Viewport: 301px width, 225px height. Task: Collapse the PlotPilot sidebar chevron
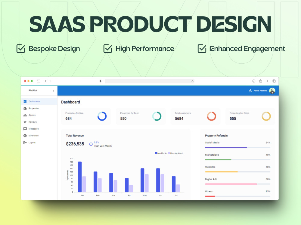click(53, 91)
